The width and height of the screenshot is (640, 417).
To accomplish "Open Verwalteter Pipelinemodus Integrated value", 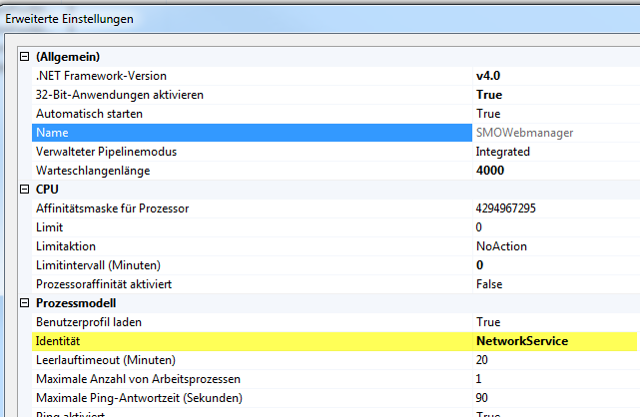I will tap(503, 152).
